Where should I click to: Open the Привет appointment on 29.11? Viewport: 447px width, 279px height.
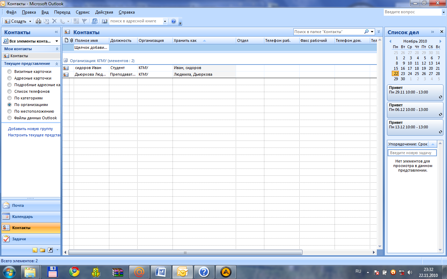click(415, 92)
